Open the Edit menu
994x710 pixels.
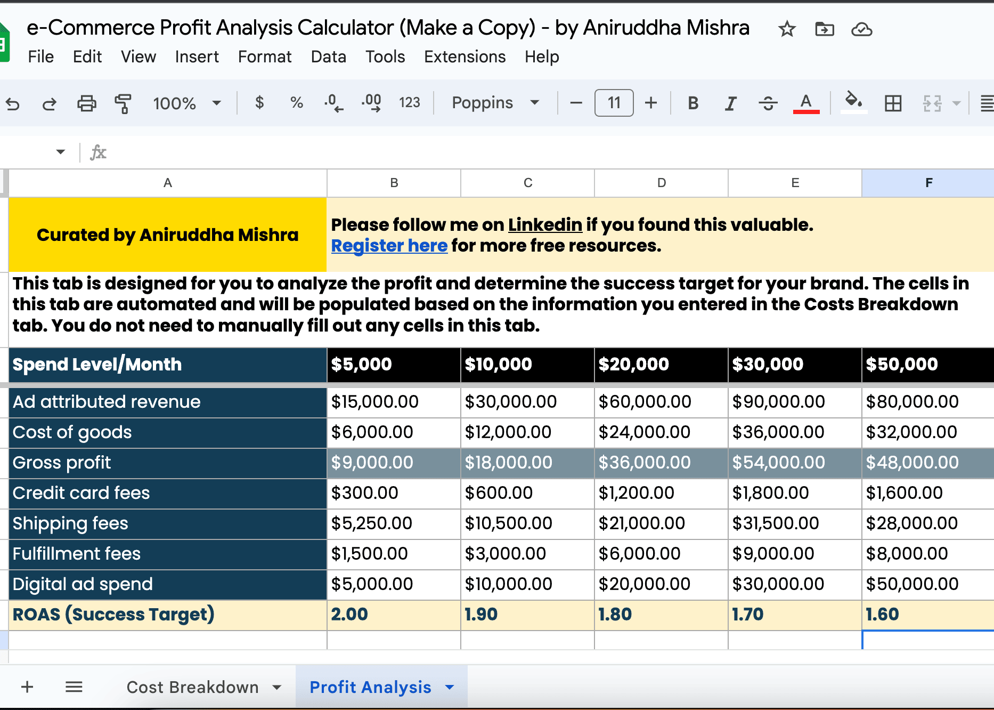(x=87, y=57)
